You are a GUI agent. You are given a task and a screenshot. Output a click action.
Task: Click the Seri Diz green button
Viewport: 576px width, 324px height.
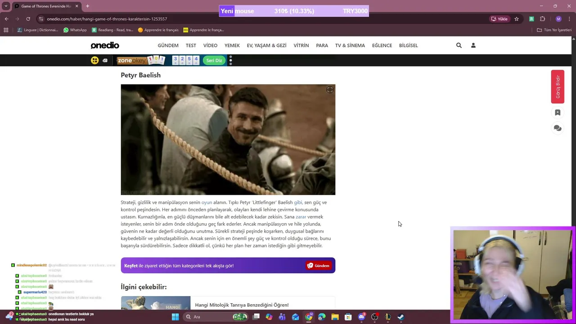(214, 60)
